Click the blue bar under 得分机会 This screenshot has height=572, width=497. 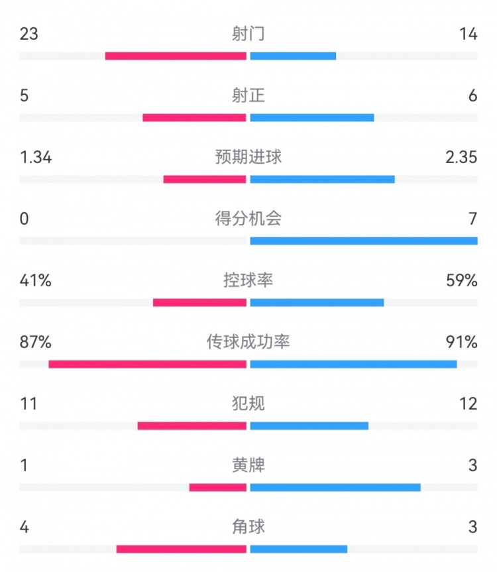[364, 241]
